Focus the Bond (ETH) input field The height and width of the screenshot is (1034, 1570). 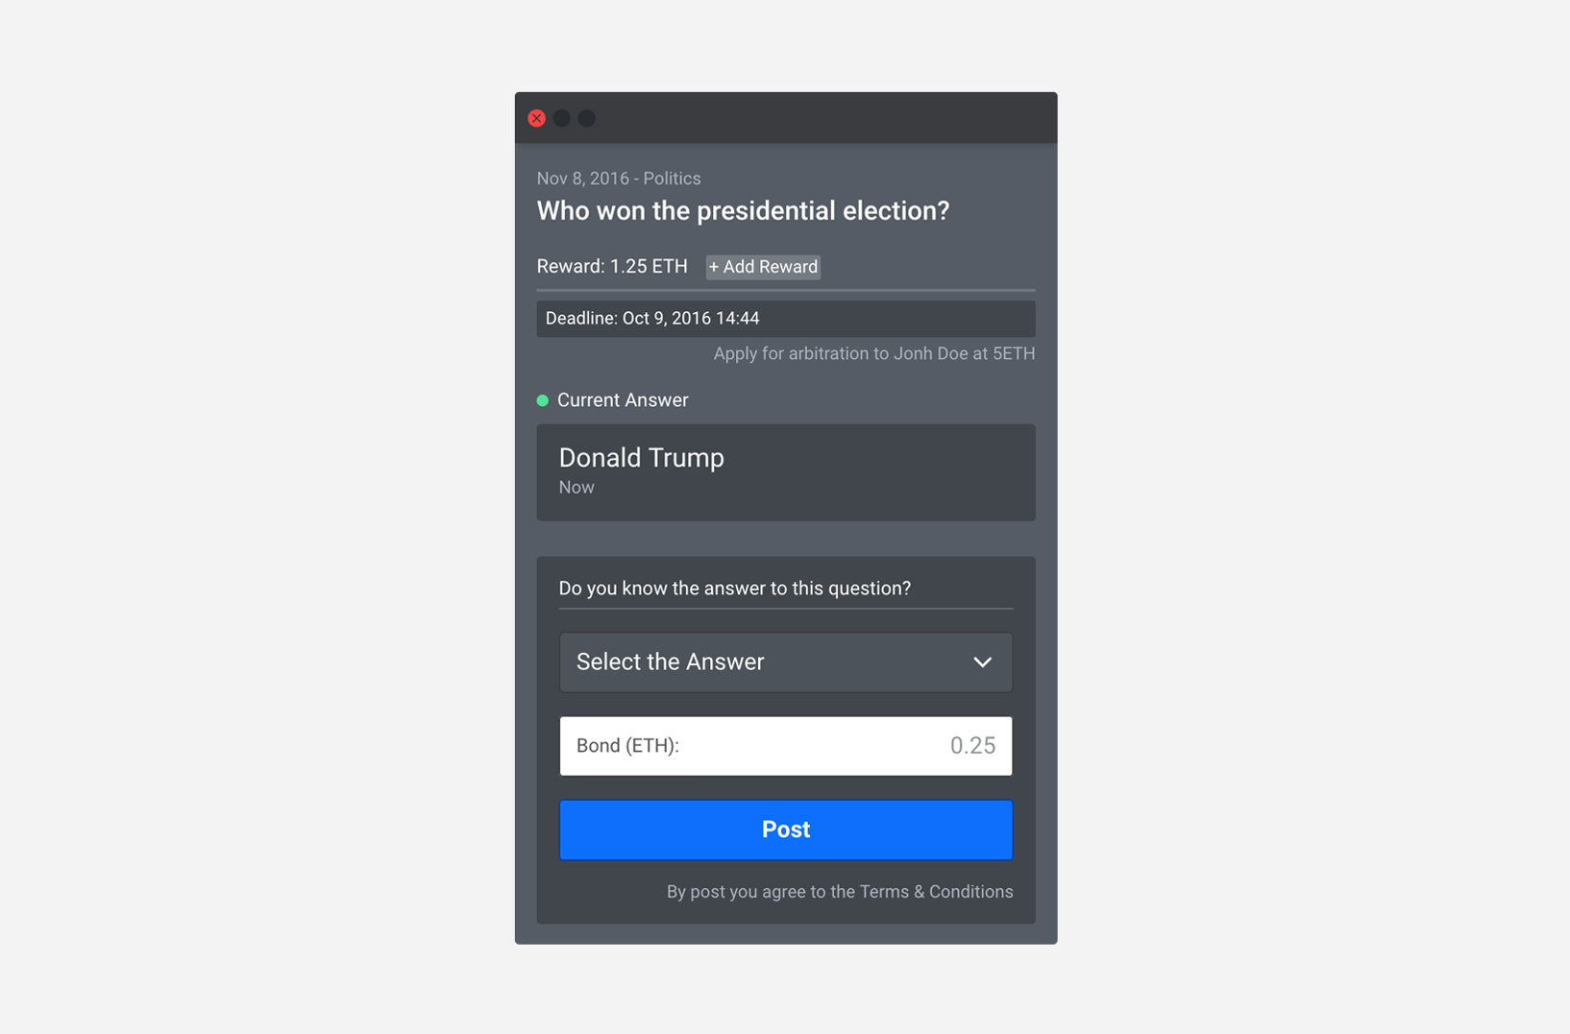point(786,746)
